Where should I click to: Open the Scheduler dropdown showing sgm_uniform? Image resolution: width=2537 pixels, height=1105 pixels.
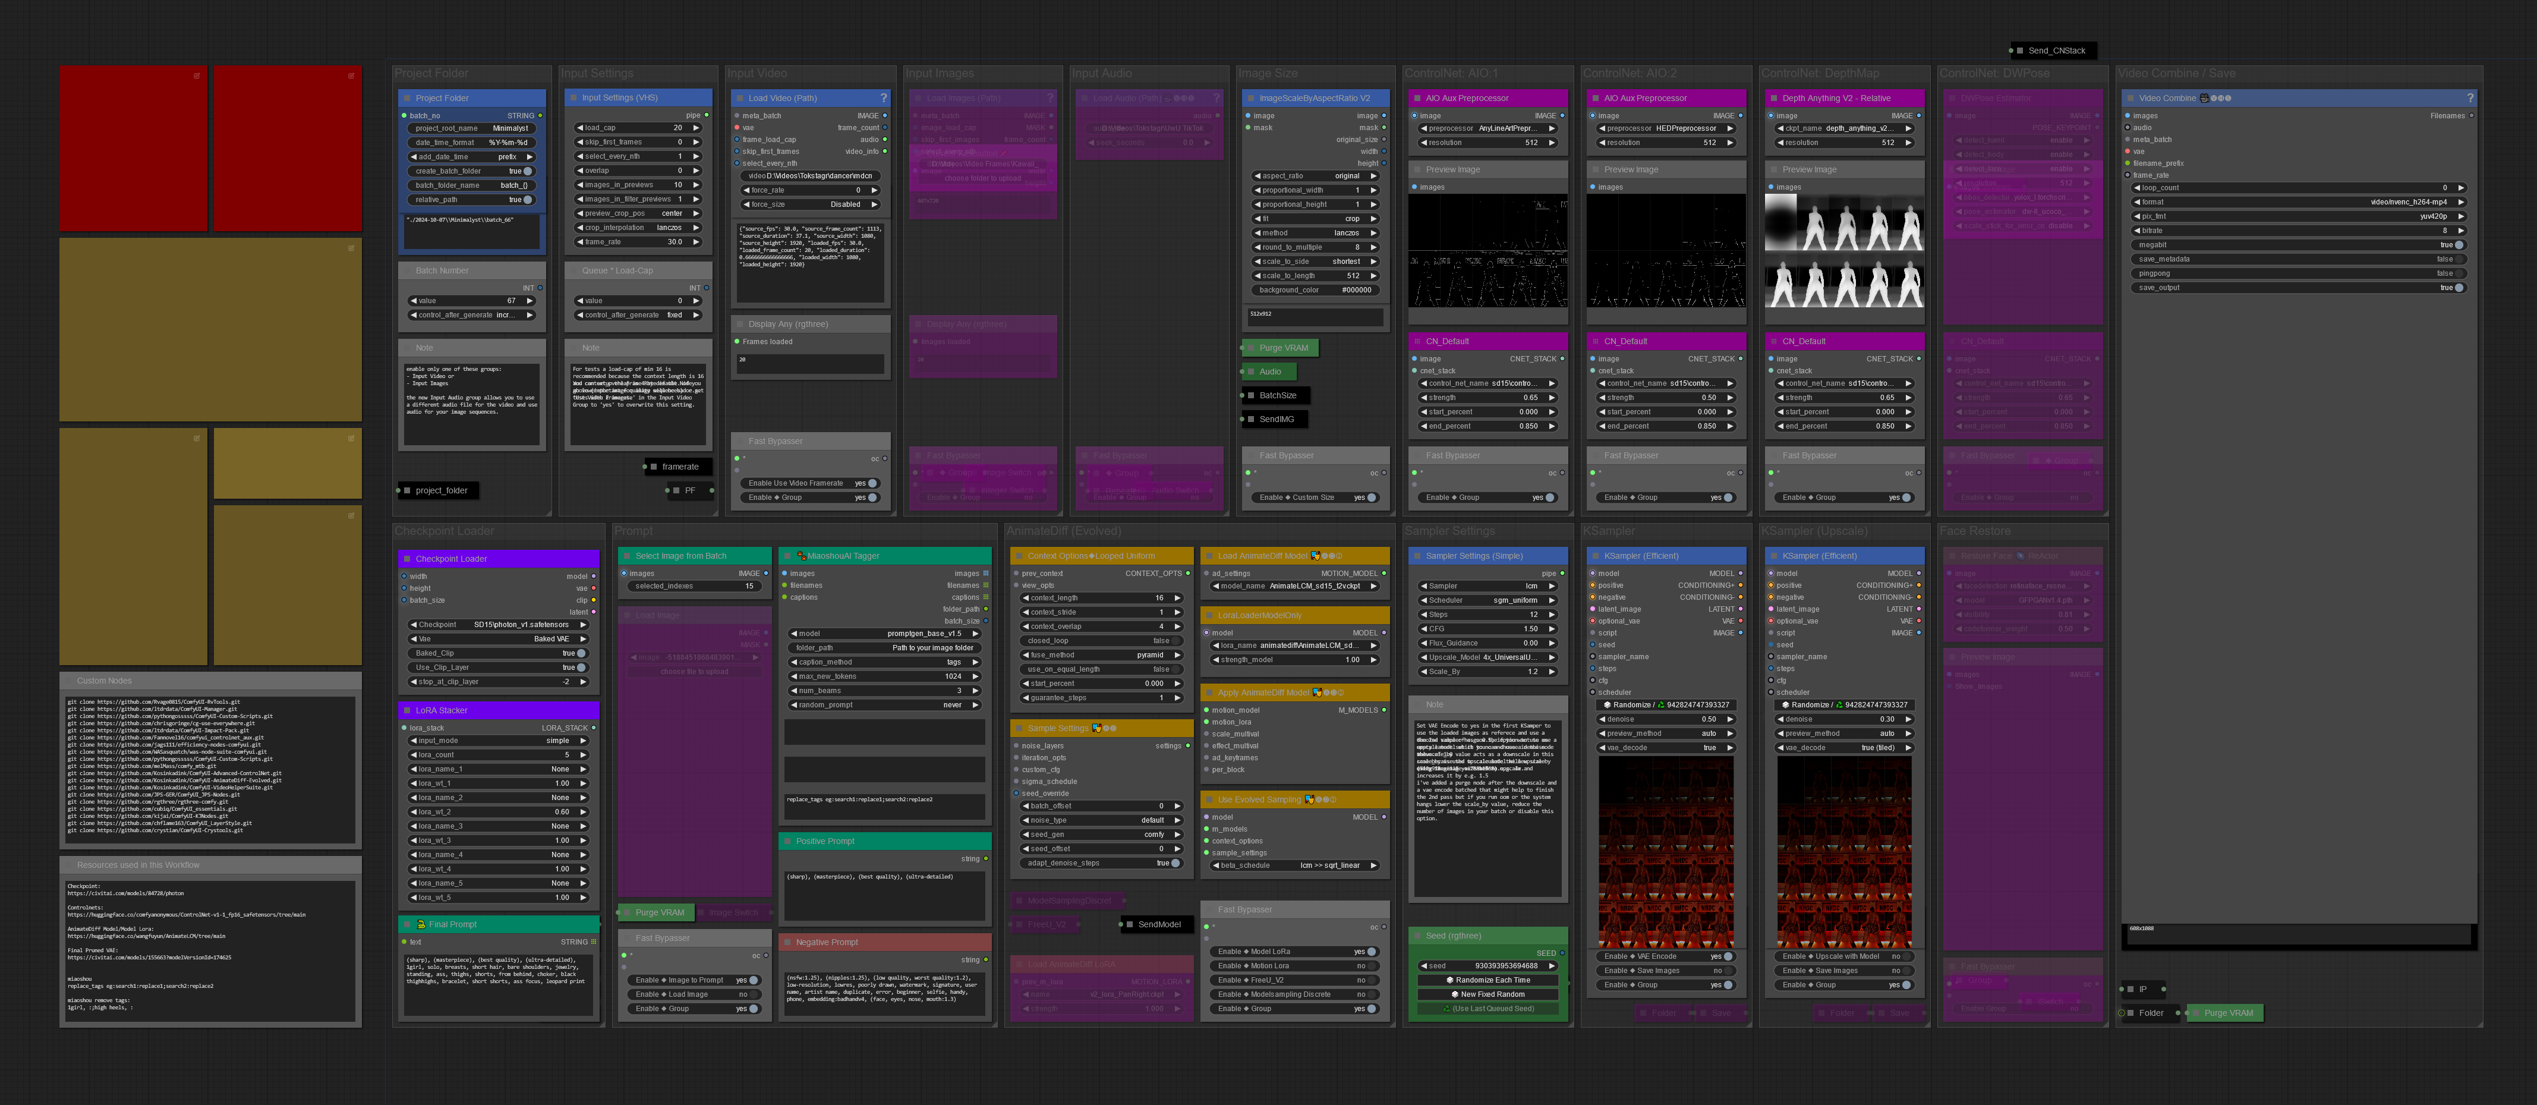point(1487,601)
